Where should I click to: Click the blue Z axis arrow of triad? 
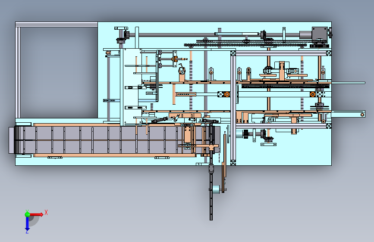(x=27, y=224)
